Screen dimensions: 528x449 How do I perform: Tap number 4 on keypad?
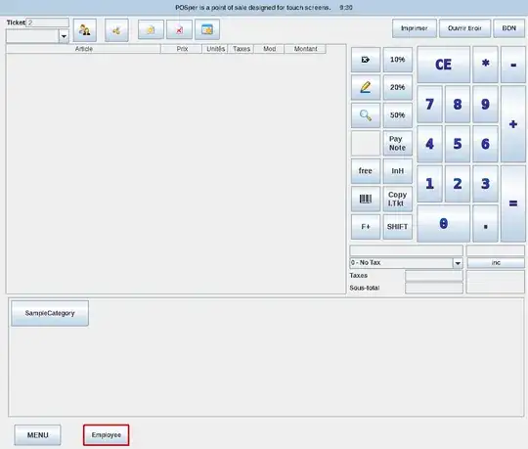tap(429, 144)
